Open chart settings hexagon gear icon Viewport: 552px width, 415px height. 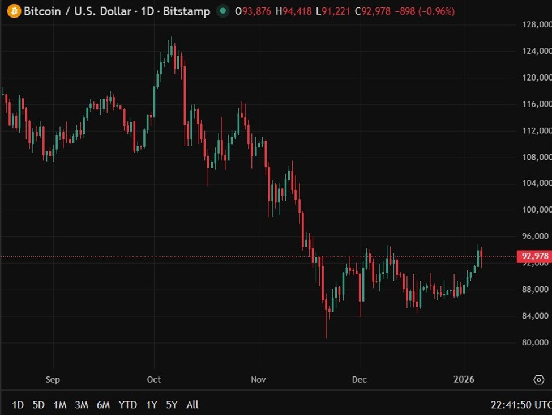pos(538,379)
